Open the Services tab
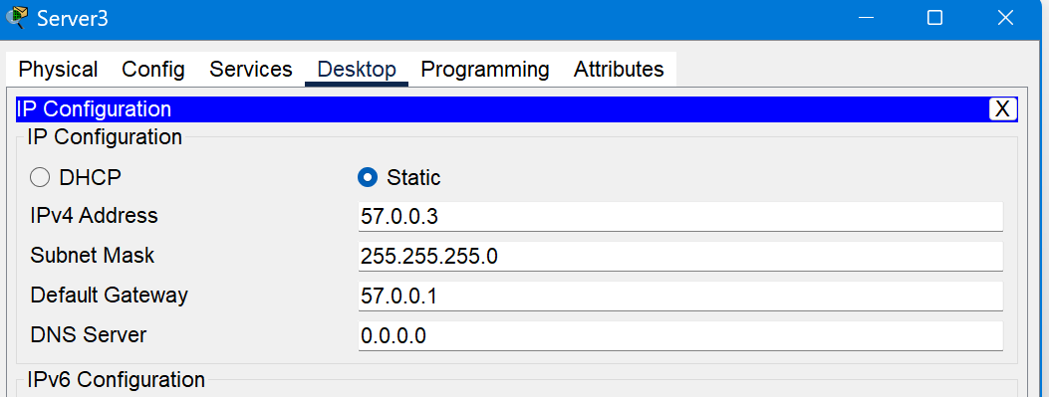 (x=251, y=70)
